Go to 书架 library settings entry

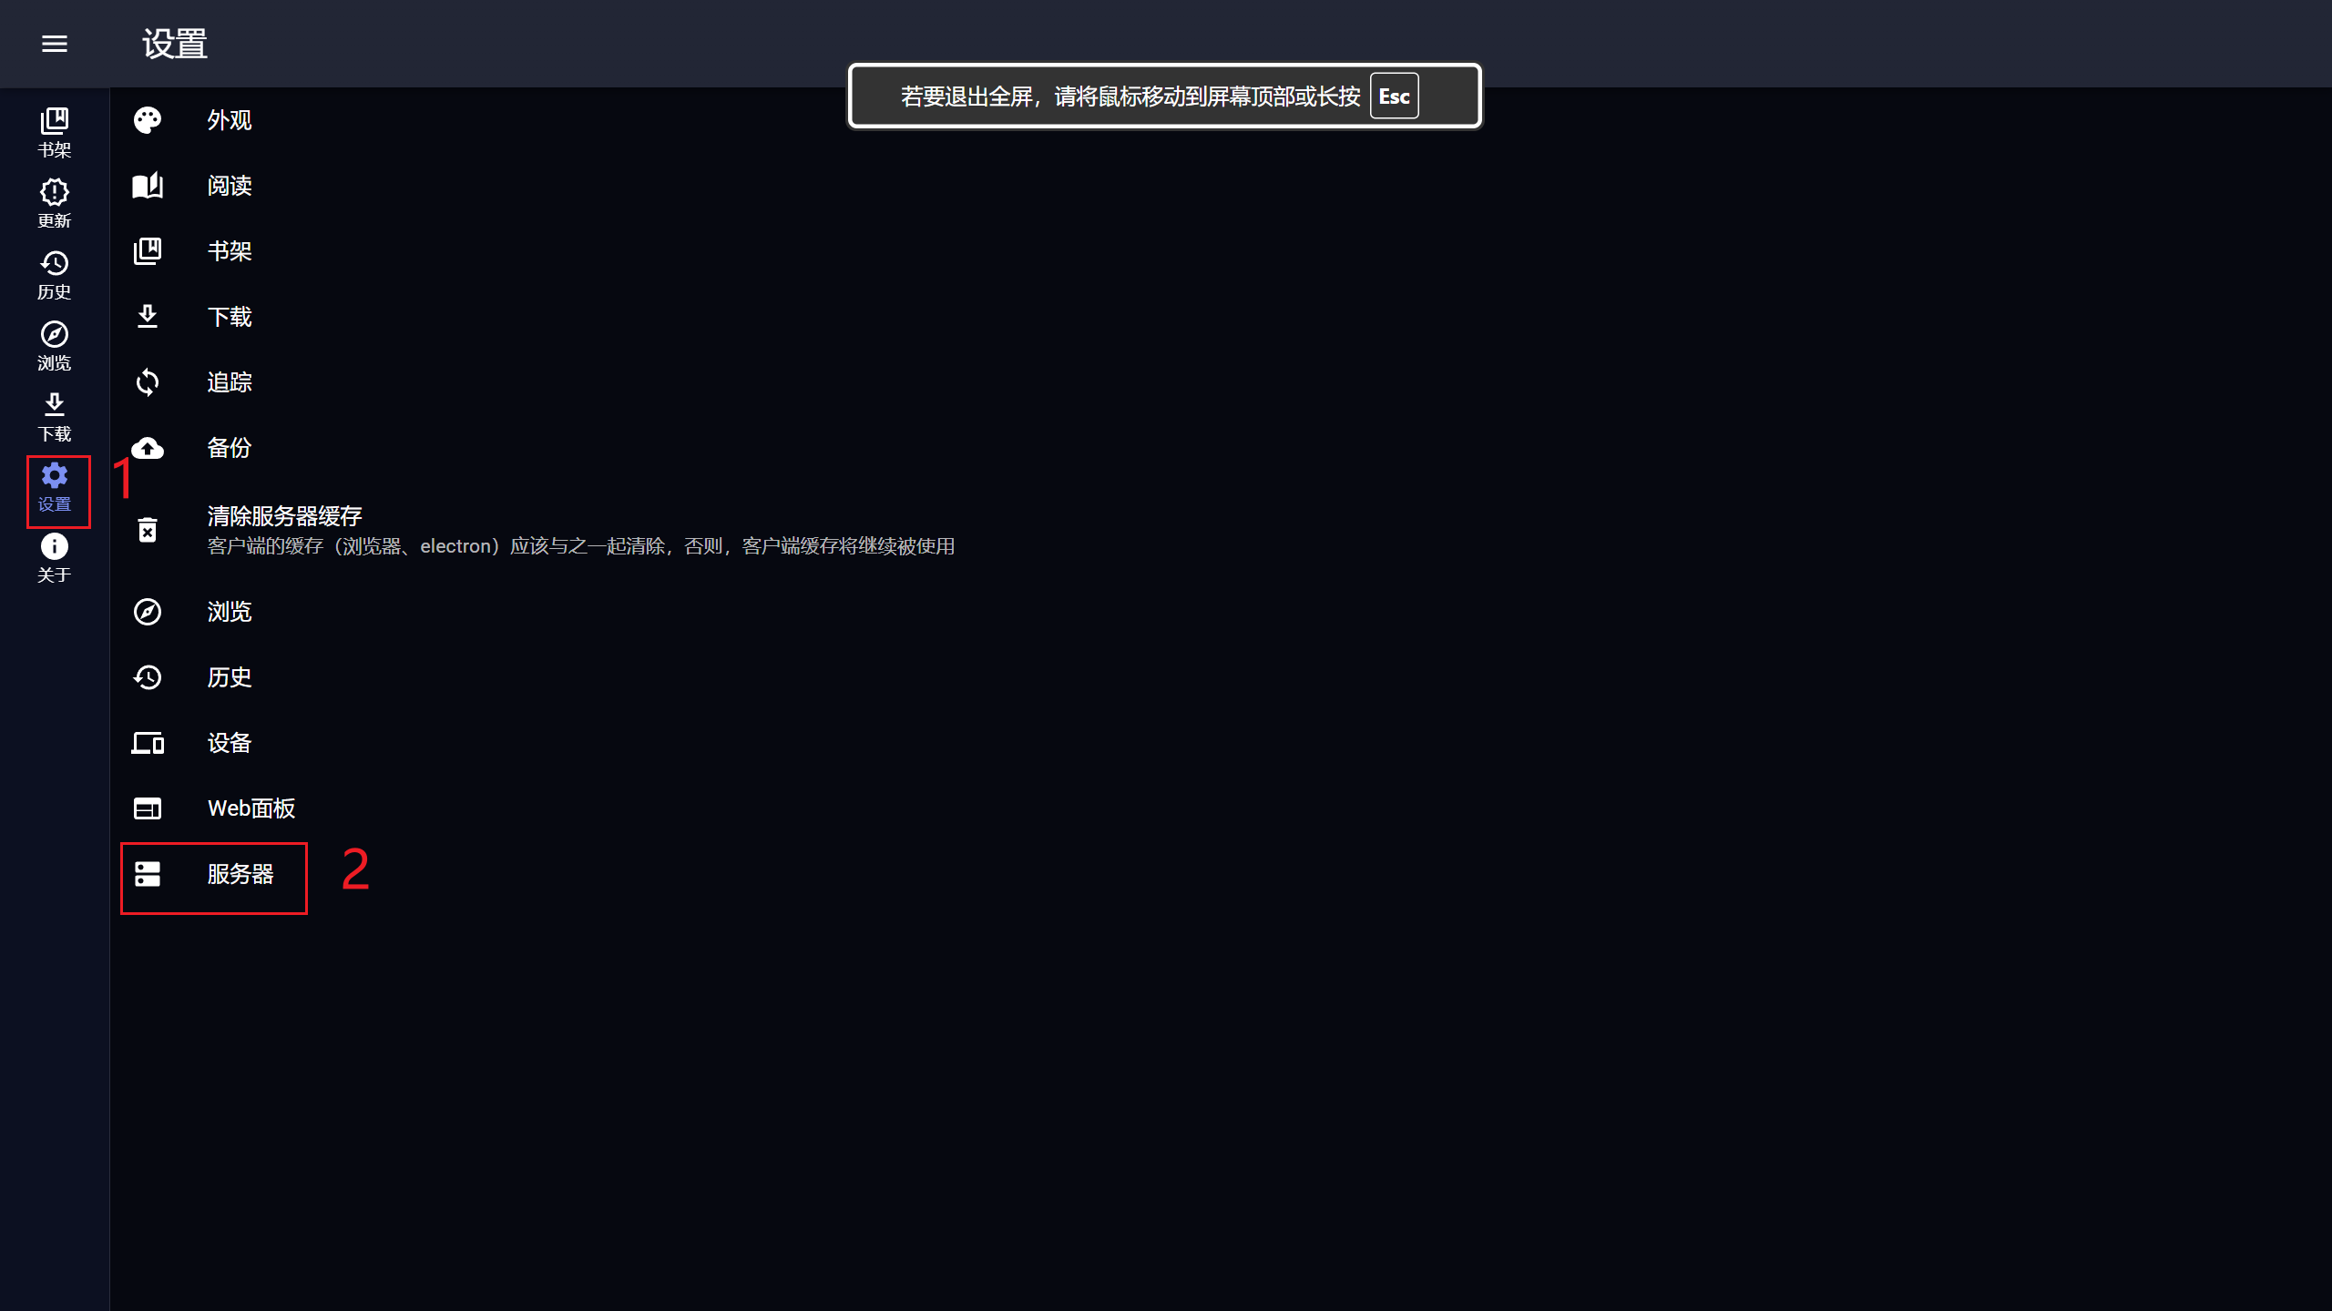click(229, 251)
